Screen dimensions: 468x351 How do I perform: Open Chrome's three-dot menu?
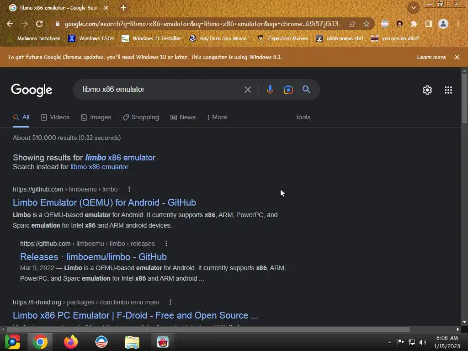(x=458, y=24)
